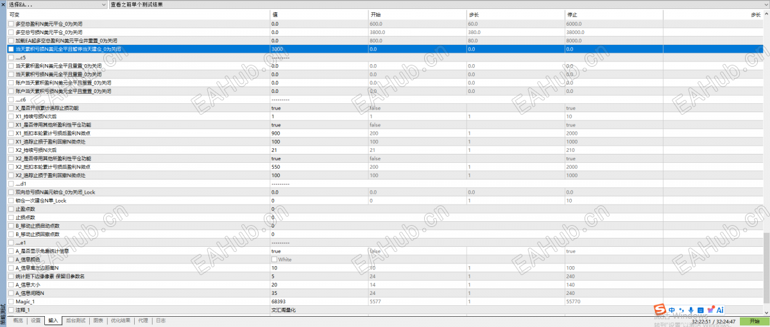Click the '文汇熵量化' comment value

click(284, 310)
